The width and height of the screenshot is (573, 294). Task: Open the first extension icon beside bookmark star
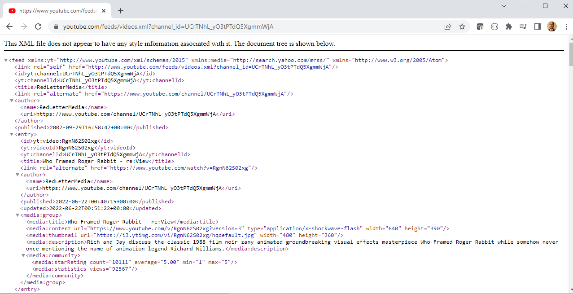pyautogui.click(x=480, y=26)
